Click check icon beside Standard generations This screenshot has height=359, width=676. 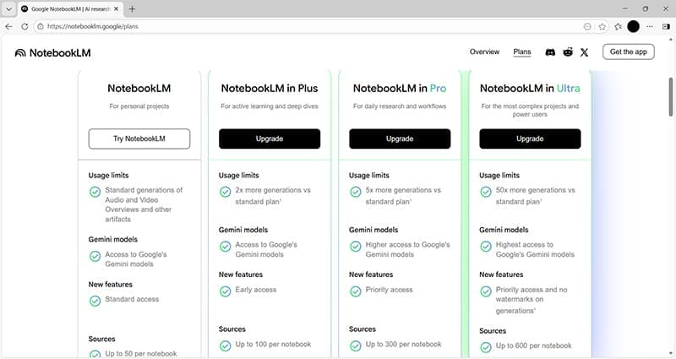[95, 192]
